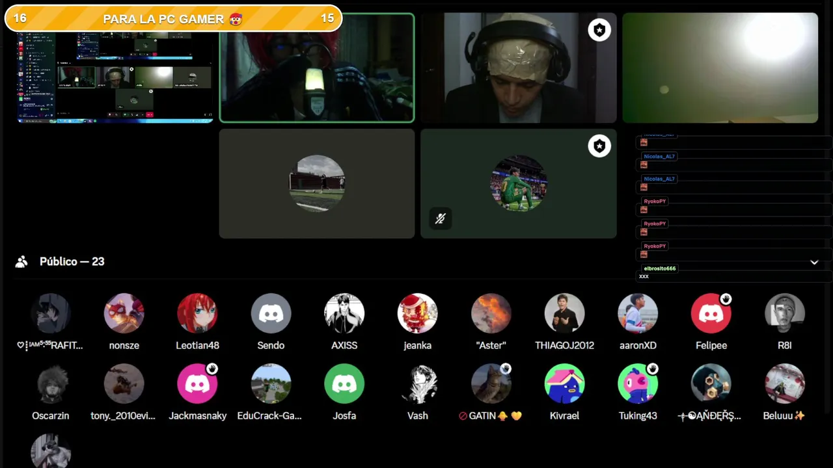Open the bright green webcam tile
Screen dimensions: 833x468
(720, 68)
